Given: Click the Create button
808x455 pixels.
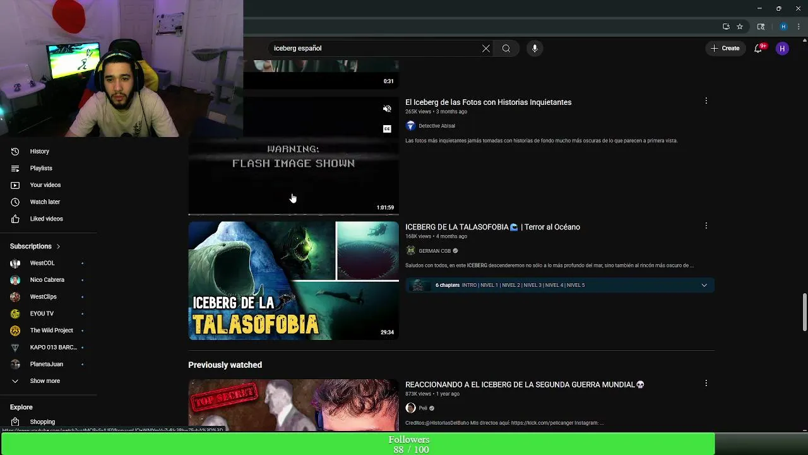Looking at the screenshot, I should [725, 48].
